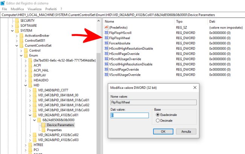Open the ? help menu
Viewport: 245px width, 154px height.
click(61, 9)
